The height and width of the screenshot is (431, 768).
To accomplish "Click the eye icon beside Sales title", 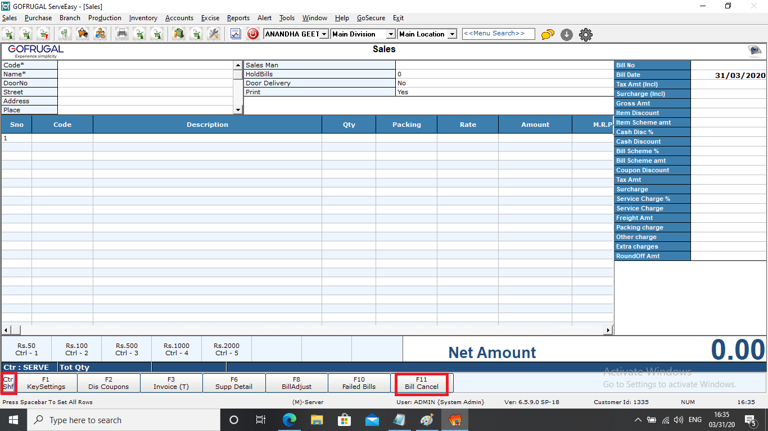I will 755,51.
